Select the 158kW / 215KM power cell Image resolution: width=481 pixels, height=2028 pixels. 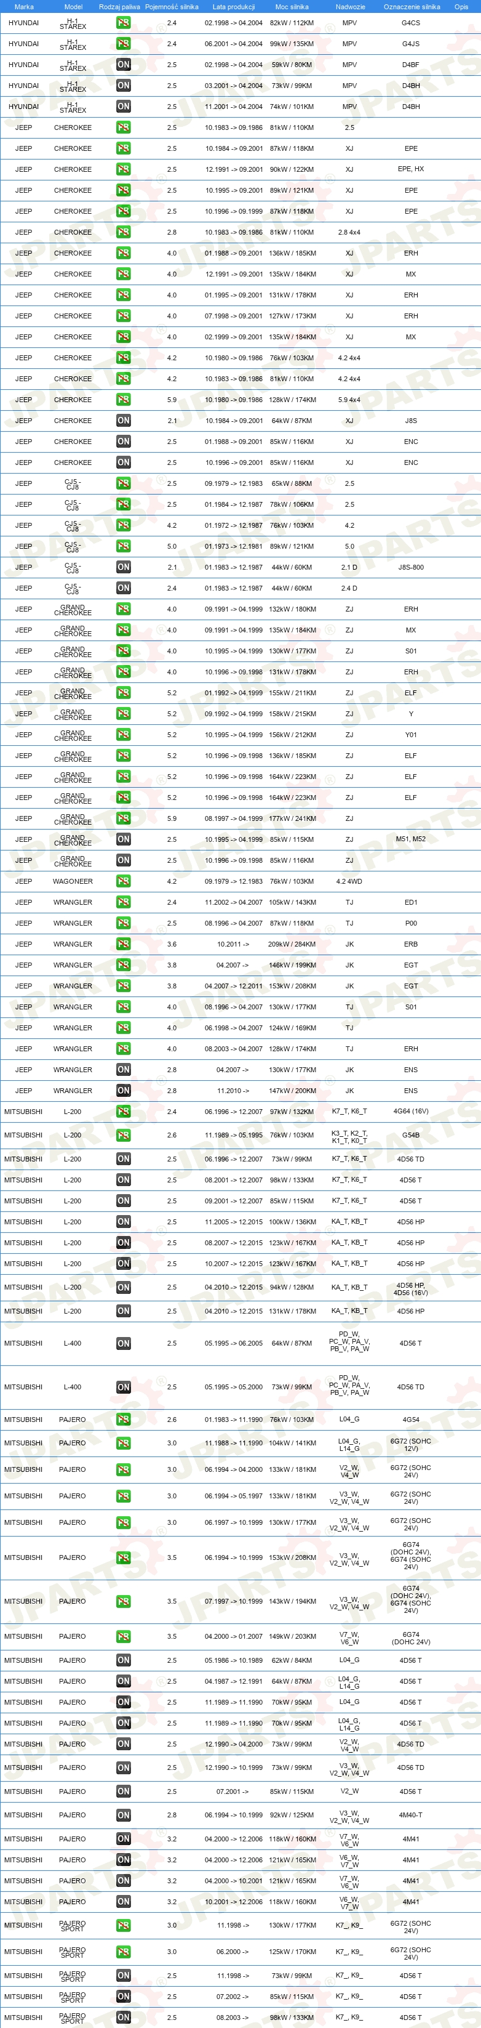pyautogui.click(x=292, y=714)
